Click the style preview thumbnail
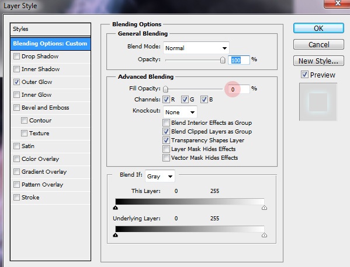The height and width of the screenshot is (267, 350). click(x=318, y=102)
